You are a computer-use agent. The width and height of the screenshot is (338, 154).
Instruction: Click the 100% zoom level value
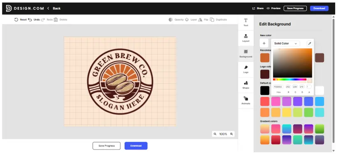point(223,134)
